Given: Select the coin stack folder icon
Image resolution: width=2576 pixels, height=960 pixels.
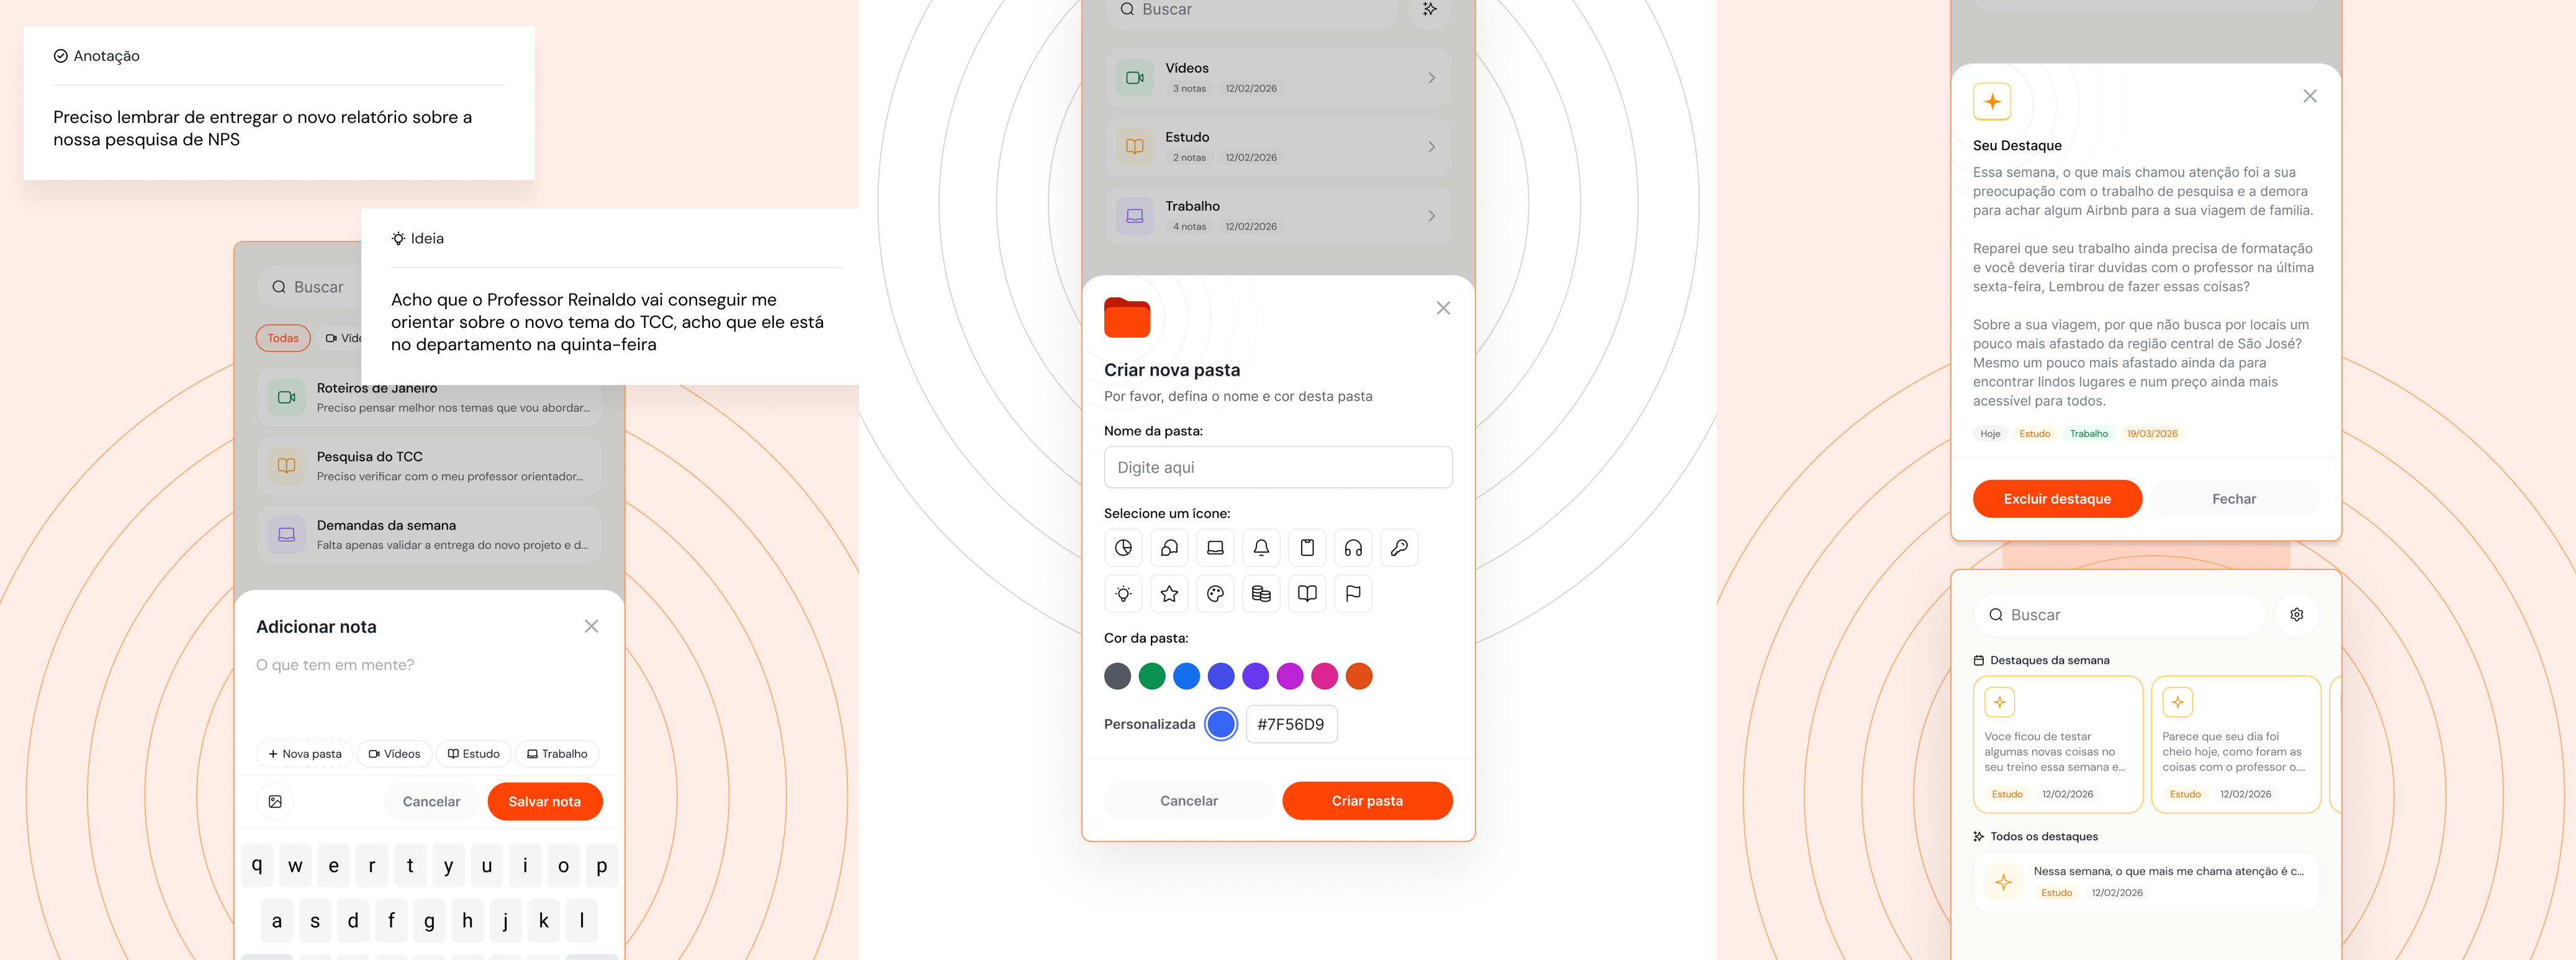Looking at the screenshot, I should click(x=1261, y=594).
